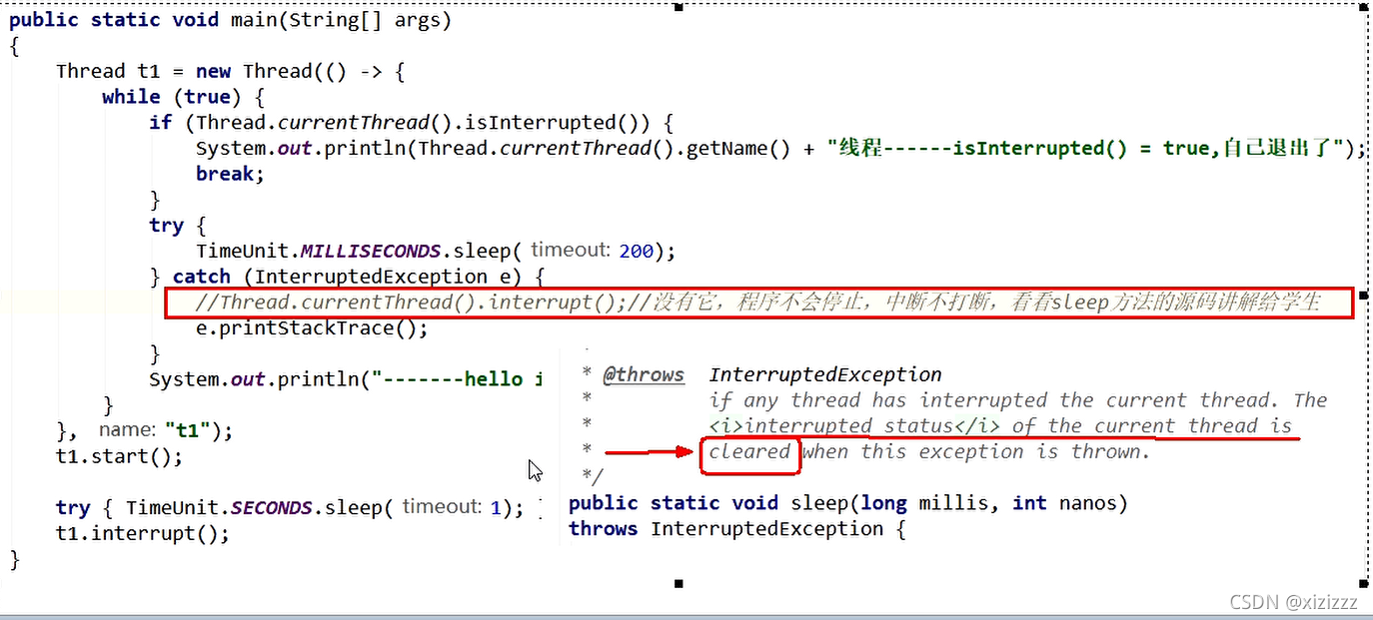This screenshot has width=1373, height=620.
Task: Click the name: "t1" parameter hint
Action: (x=155, y=430)
